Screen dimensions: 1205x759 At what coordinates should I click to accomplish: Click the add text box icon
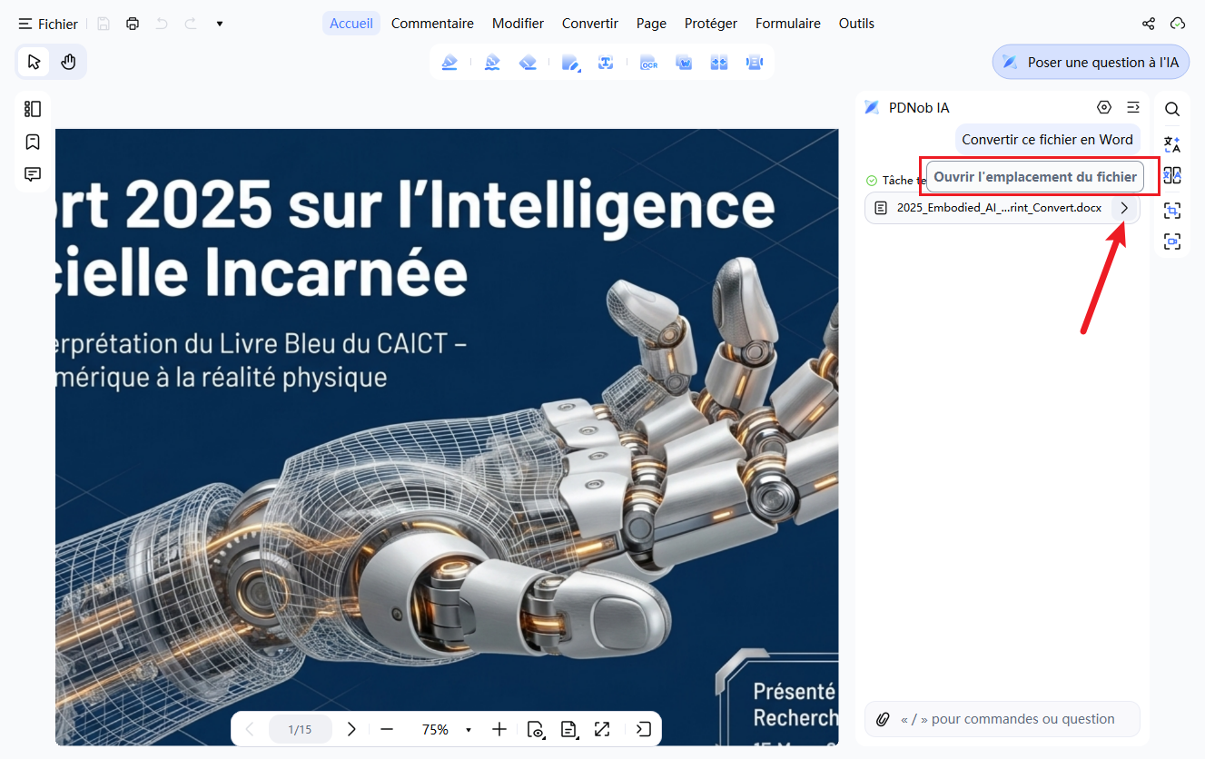(x=606, y=62)
